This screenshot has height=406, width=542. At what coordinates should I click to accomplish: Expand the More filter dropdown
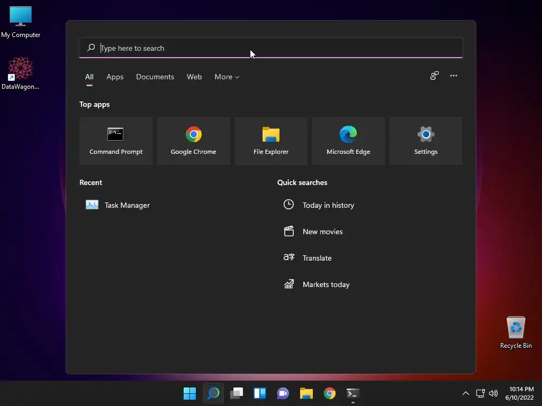point(227,77)
